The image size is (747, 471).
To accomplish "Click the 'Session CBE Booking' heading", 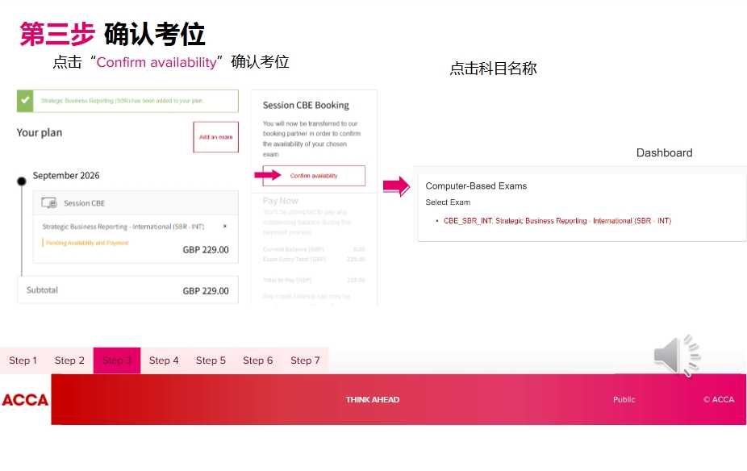I will [x=306, y=105].
